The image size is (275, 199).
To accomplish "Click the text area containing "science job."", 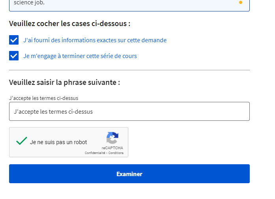I will point(129,5).
